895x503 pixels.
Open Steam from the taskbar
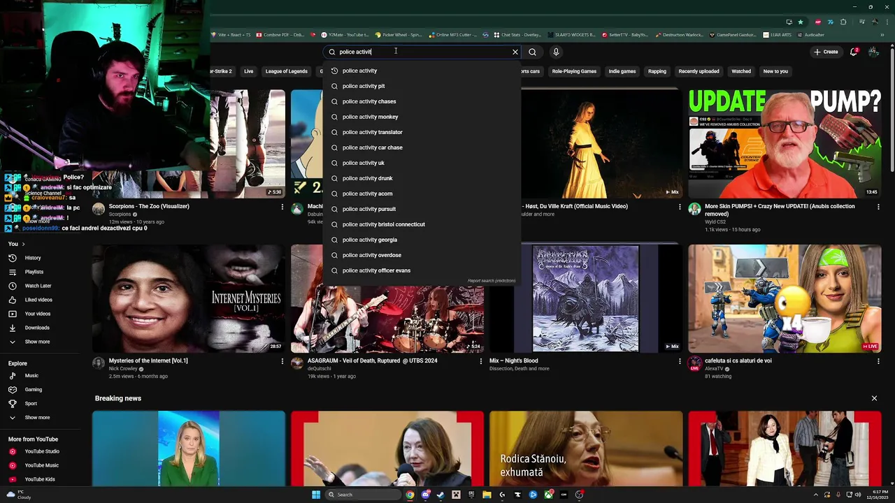pos(441,495)
